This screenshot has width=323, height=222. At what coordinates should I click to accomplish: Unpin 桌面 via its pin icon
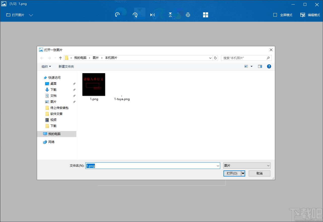click(74, 84)
